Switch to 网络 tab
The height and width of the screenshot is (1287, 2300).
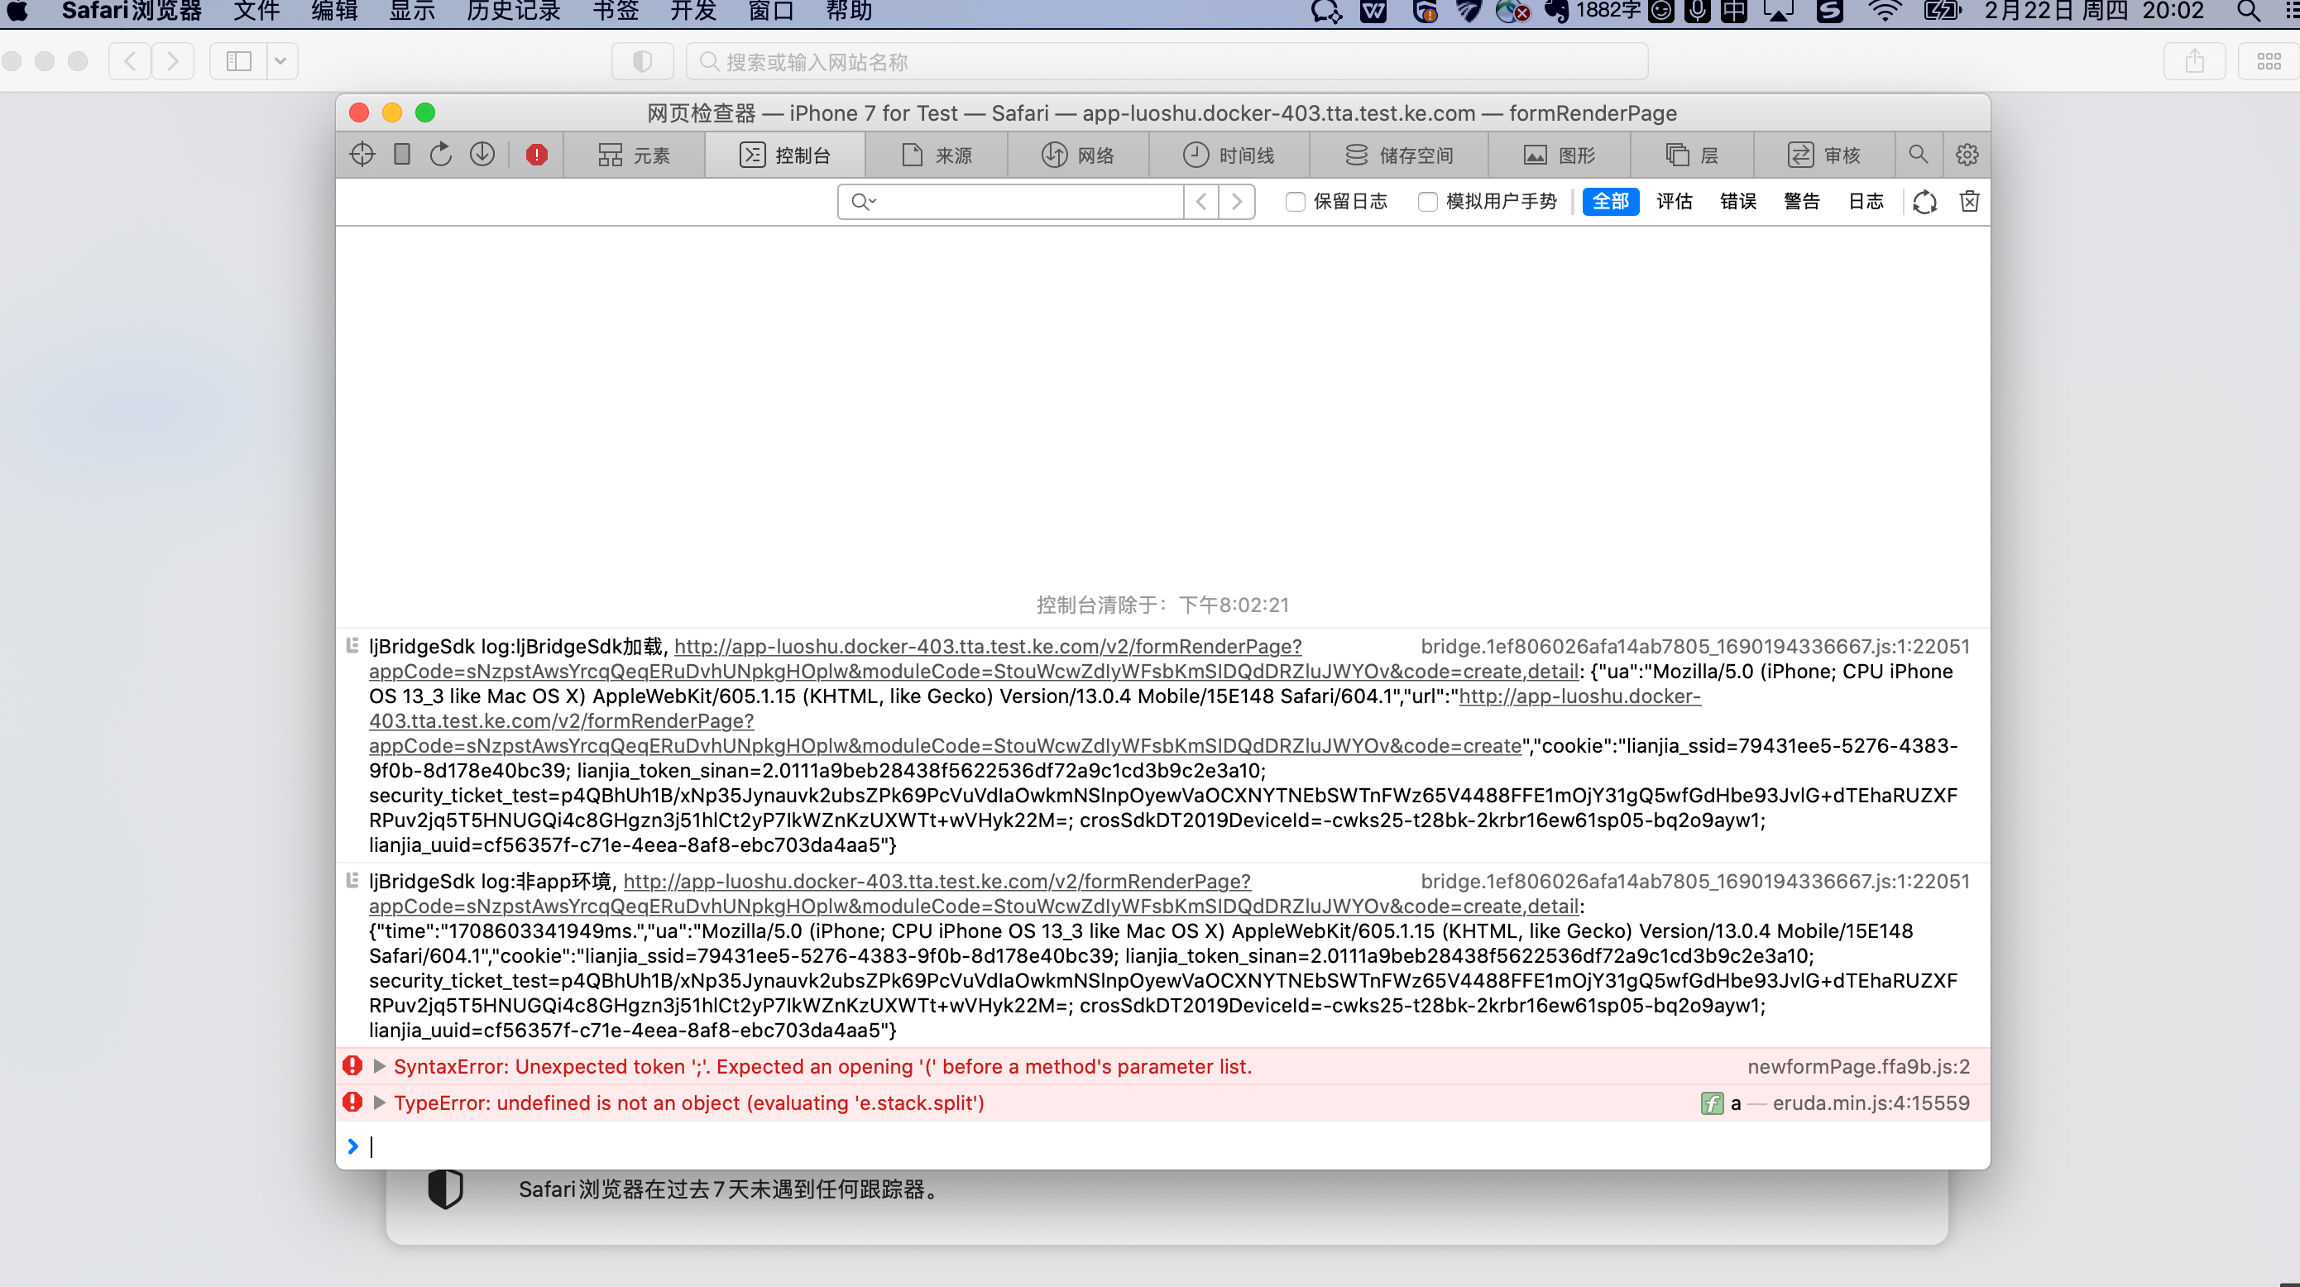coord(1079,155)
